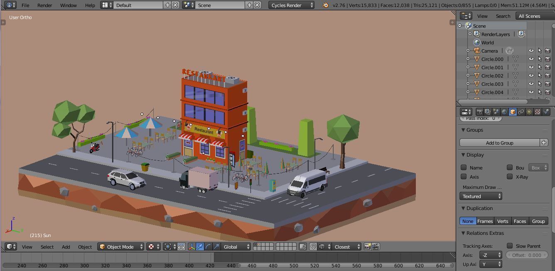Select the Verts duplication option

503,221
